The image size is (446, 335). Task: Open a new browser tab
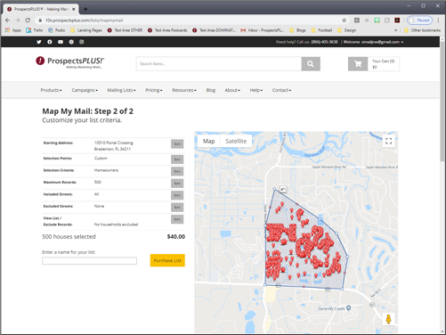[85, 9]
